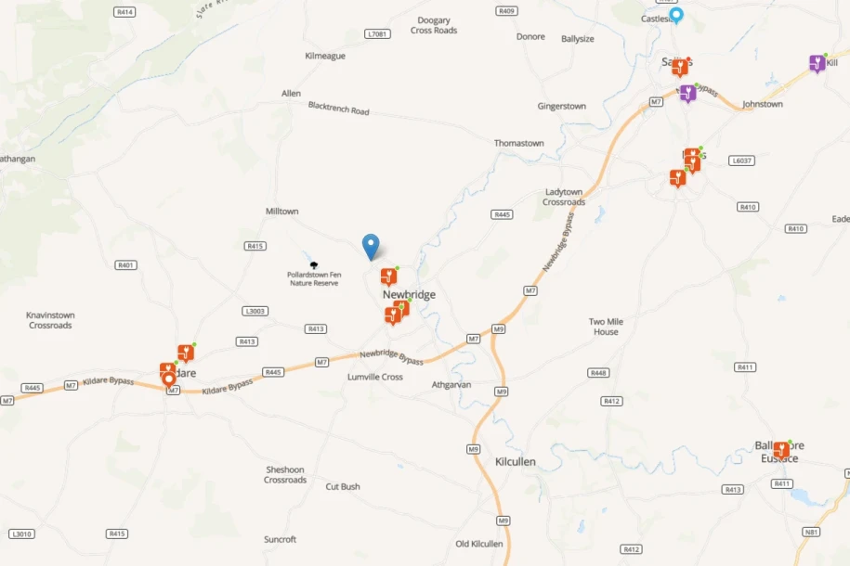
Task: Click the Kilmeague place label
Action: (325, 56)
